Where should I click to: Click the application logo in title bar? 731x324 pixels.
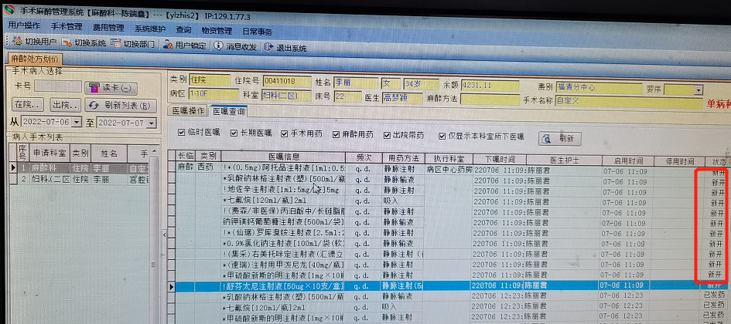9,9
